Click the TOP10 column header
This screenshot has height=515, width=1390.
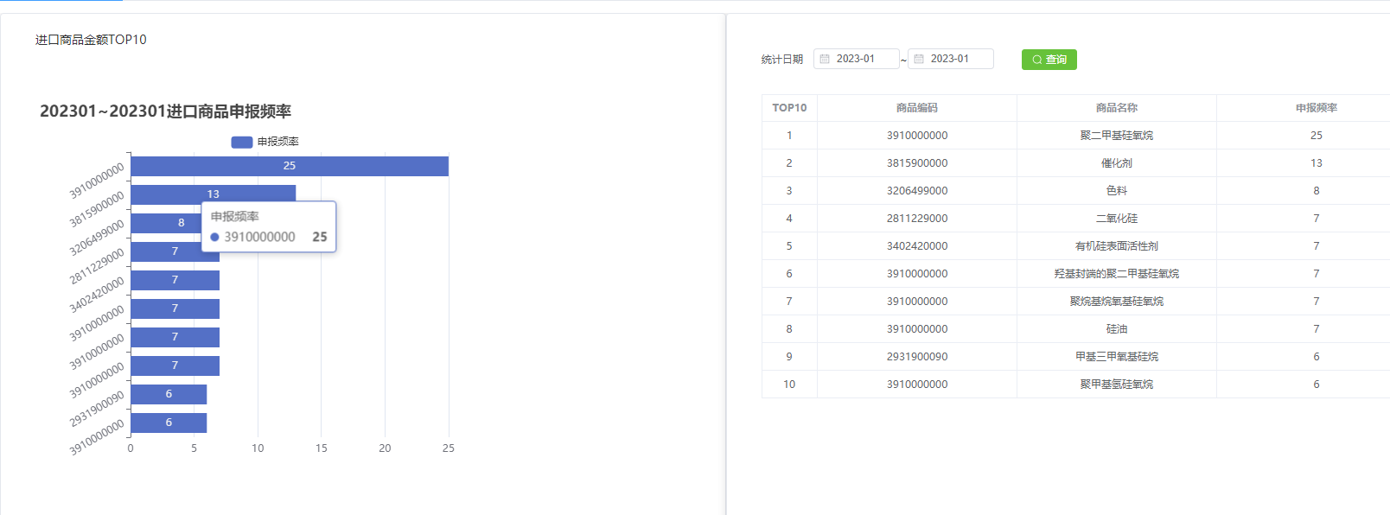(x=789, y=108)
